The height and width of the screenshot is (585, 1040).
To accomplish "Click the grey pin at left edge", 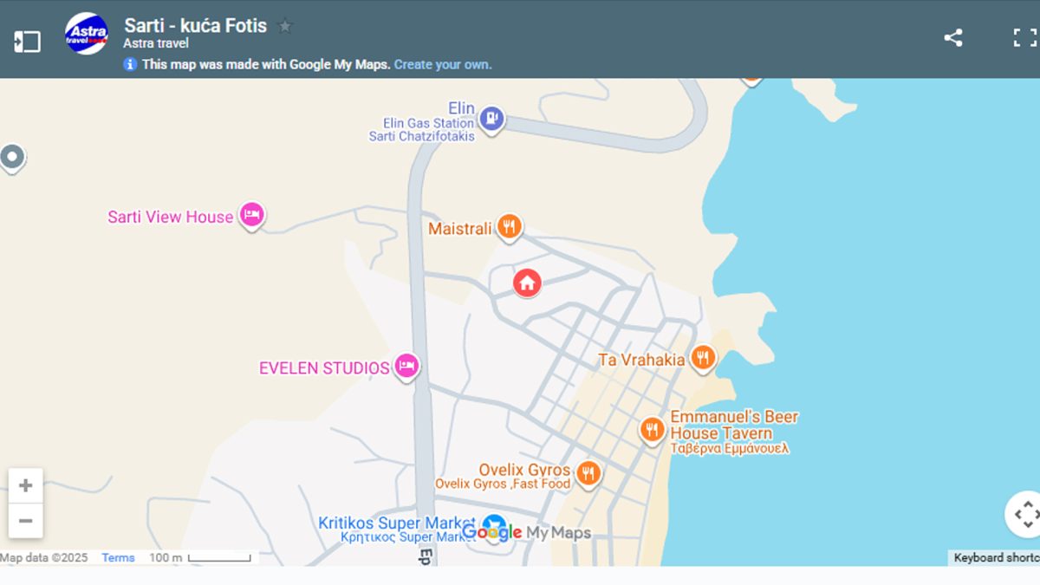I will click(12, 158).
